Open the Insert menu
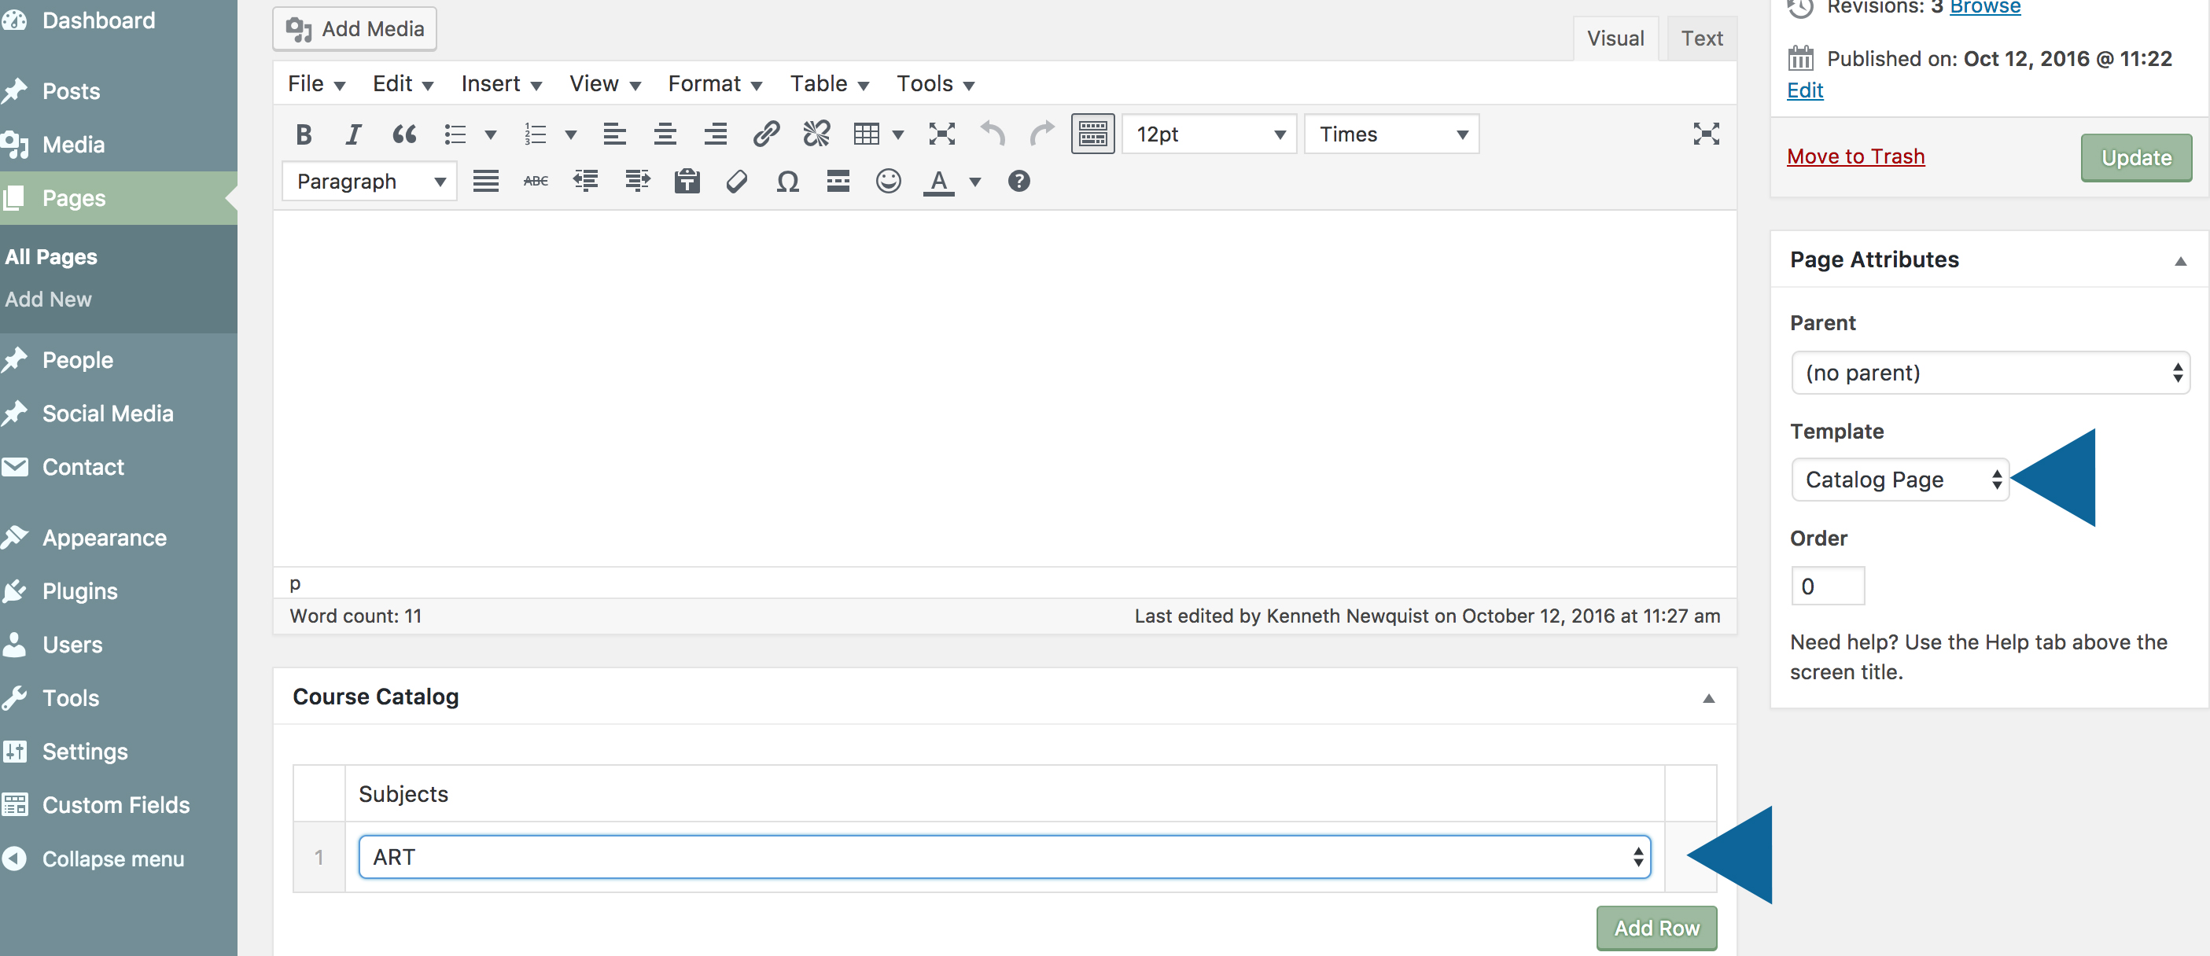Image resolution: width=2210 pixels, height=956 pixels. click(501, 84)
